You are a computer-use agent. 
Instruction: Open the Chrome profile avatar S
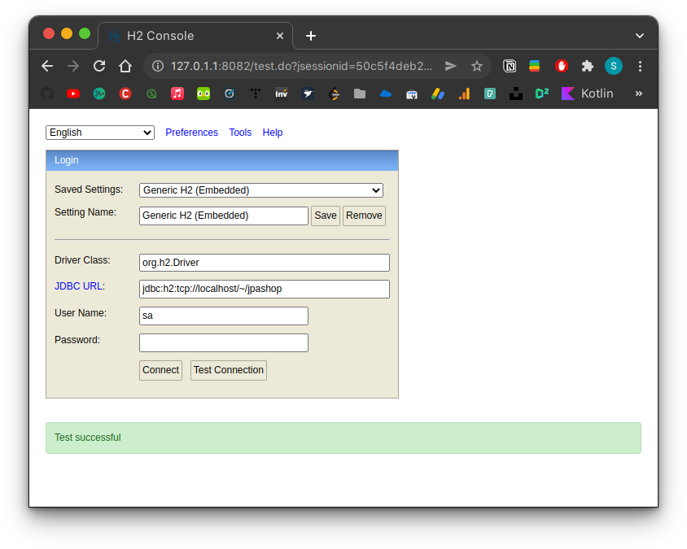click(x=614, y=66)
